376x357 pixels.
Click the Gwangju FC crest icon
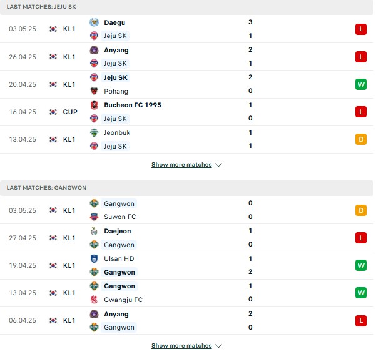click(x=94, y=300)
